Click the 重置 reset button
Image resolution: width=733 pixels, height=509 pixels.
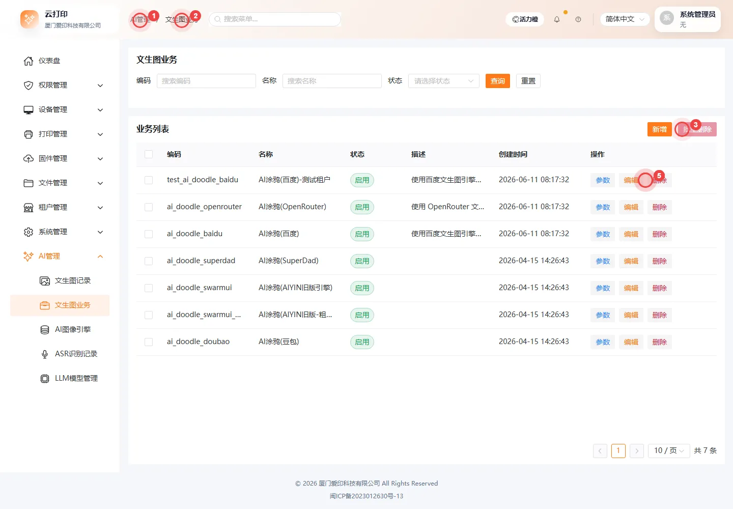[528, 81]
